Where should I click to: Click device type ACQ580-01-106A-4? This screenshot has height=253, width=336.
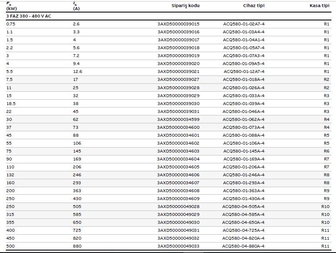coord(244,143)
